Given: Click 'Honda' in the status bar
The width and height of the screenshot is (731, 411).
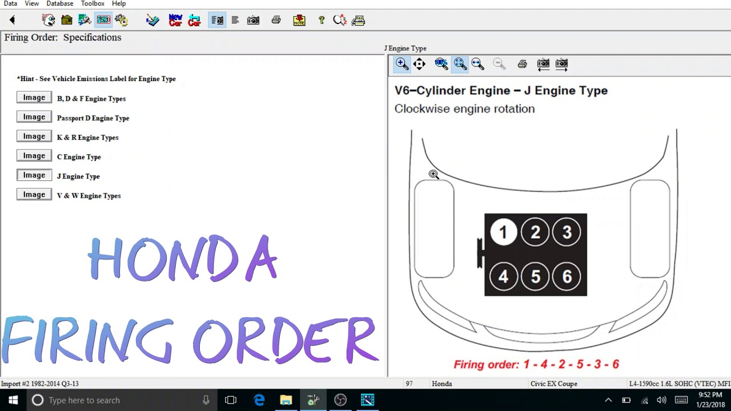Looking at the screenshot, I should (442, 384).
